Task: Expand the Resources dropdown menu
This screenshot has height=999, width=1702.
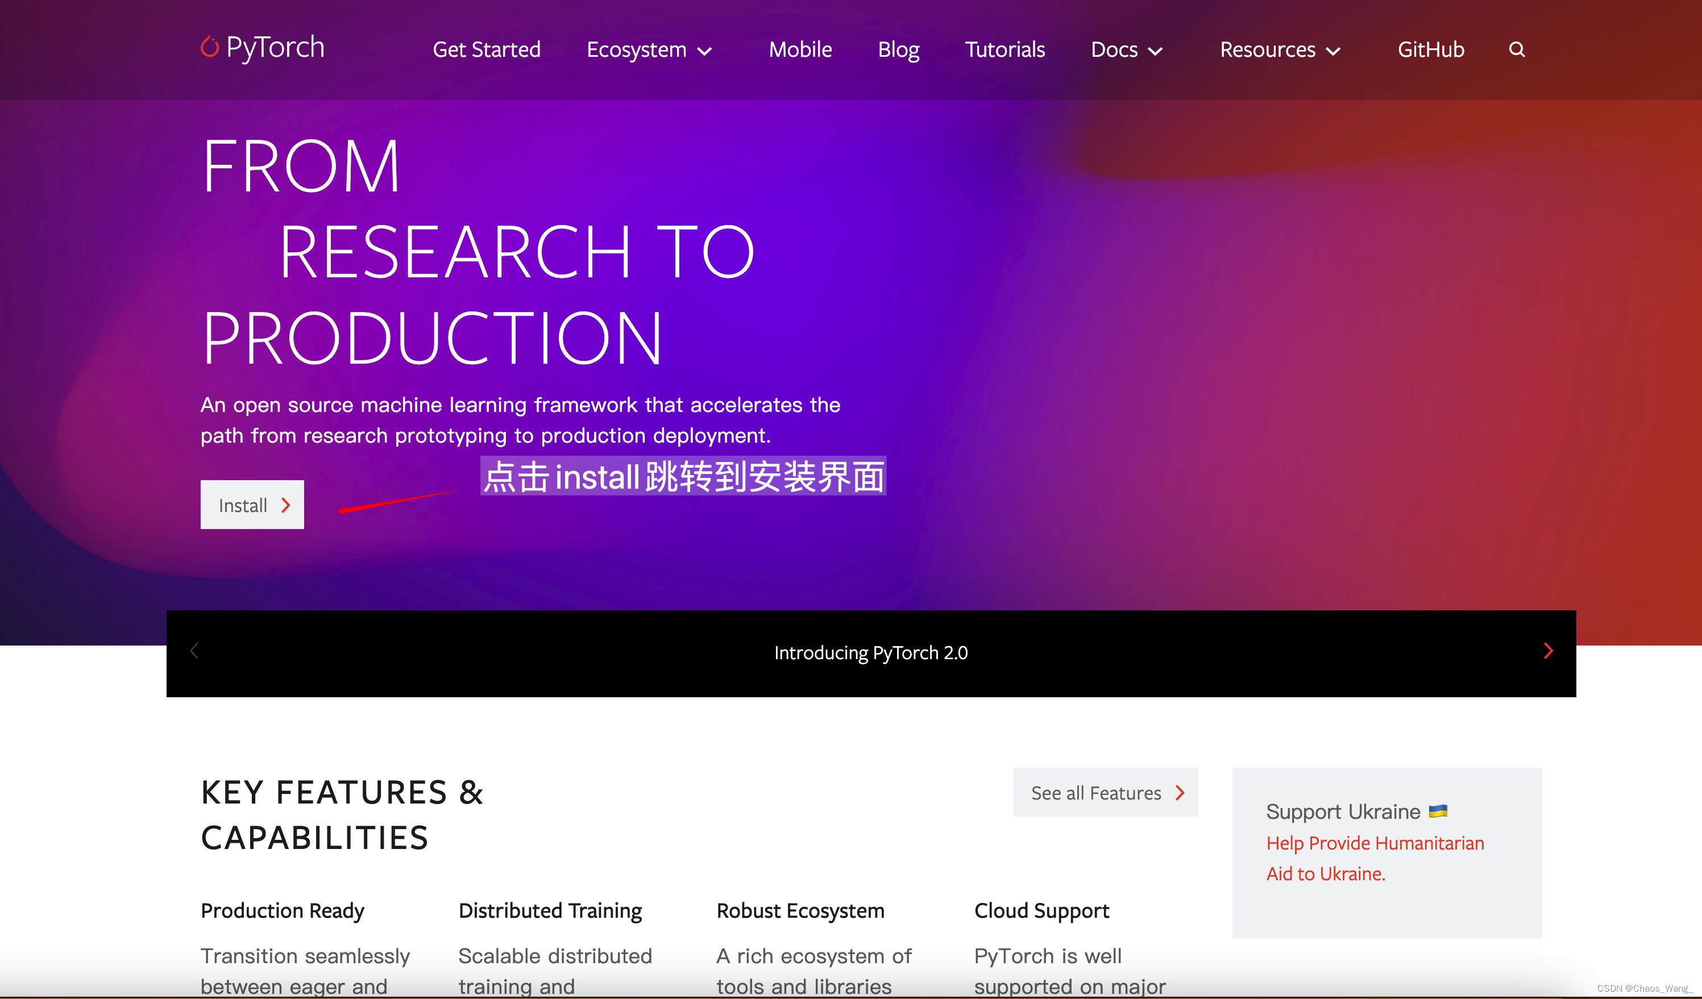Action: [x=1280, y=50]
